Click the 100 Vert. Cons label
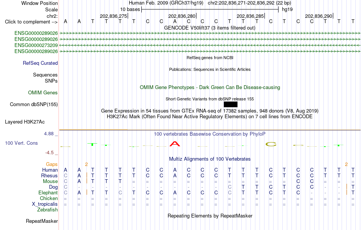 [21, 143]
